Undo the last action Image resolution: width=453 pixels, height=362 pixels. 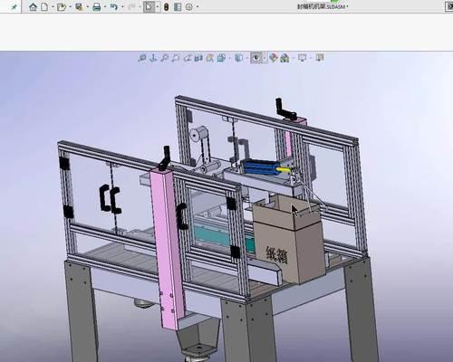tap(113, 7)
